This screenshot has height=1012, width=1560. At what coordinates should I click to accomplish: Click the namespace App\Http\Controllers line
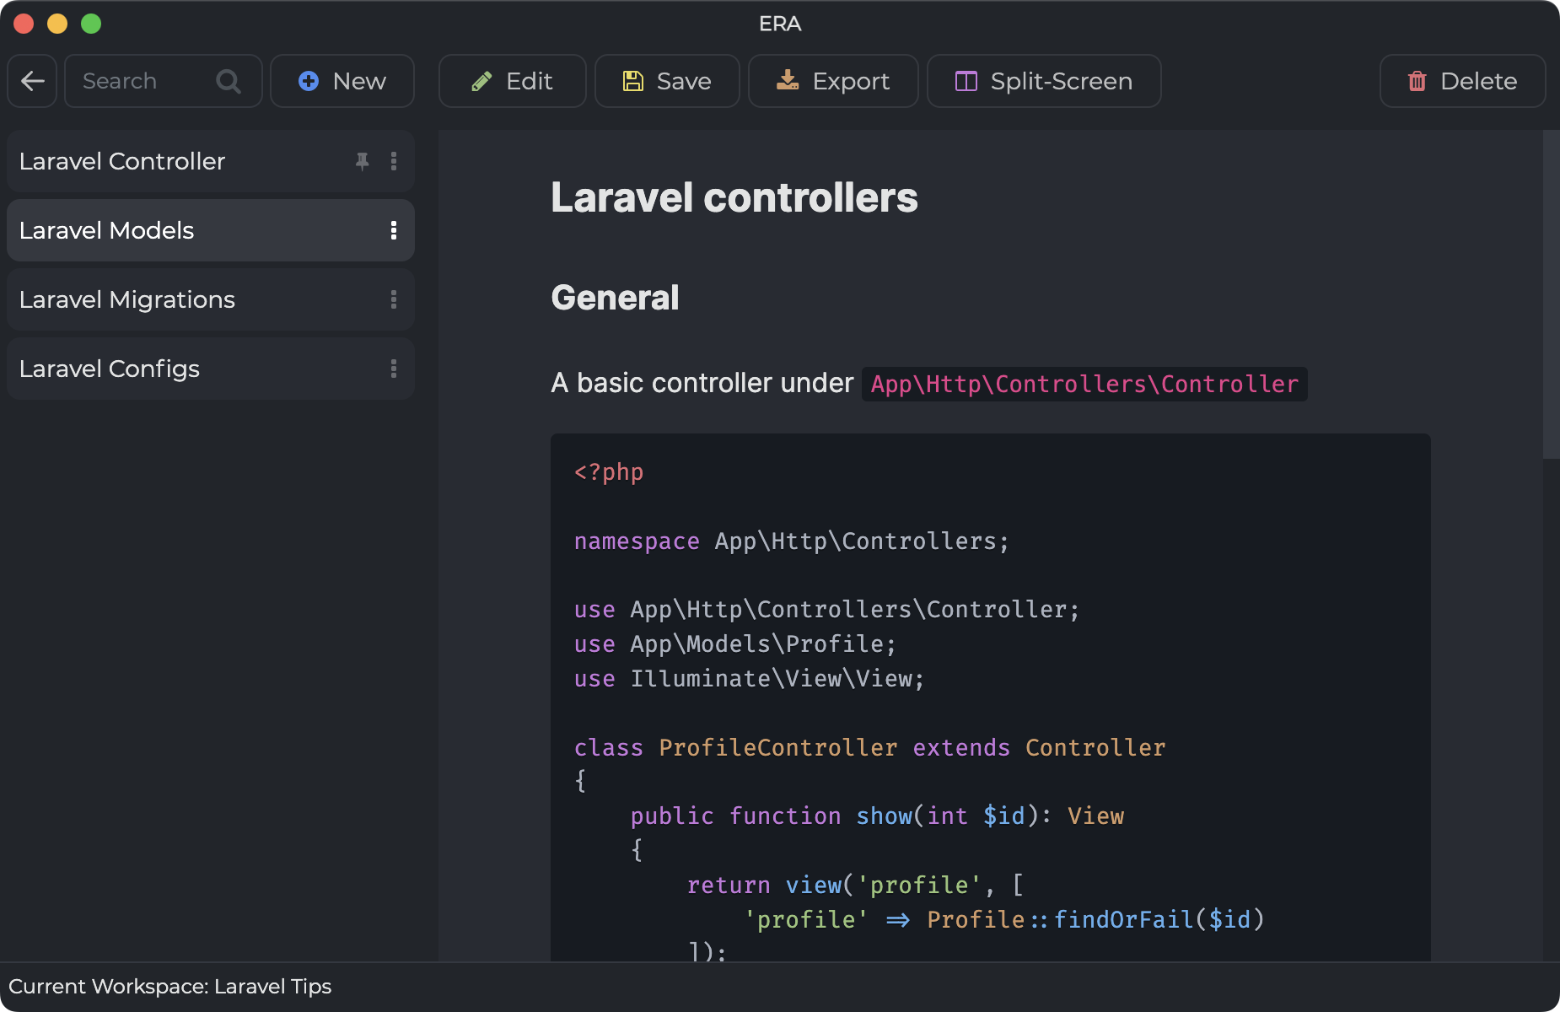791,541
